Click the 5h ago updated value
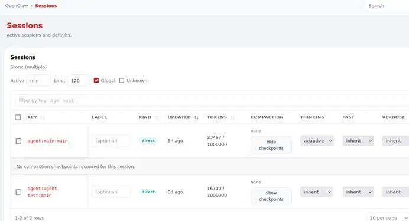Viewport: 409px width, 221px height. (175, 141)
